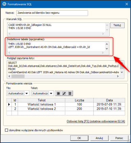Image resolution: width=131 pixels, height=143 pixels.
Task: Confirm with the OK button
Action: [x=79, y=138]
